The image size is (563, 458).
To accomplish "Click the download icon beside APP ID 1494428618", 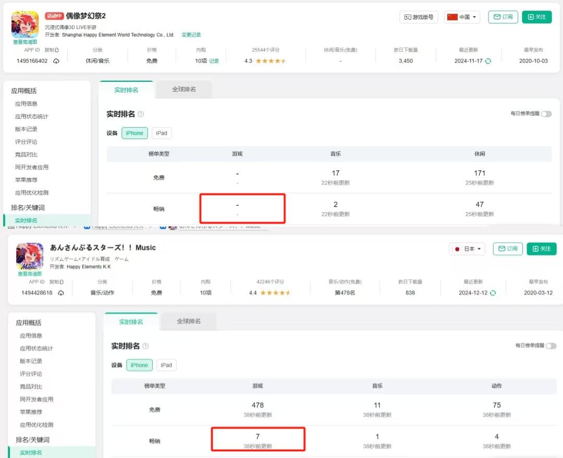I will pyautogui.click(x=60, y=293).
